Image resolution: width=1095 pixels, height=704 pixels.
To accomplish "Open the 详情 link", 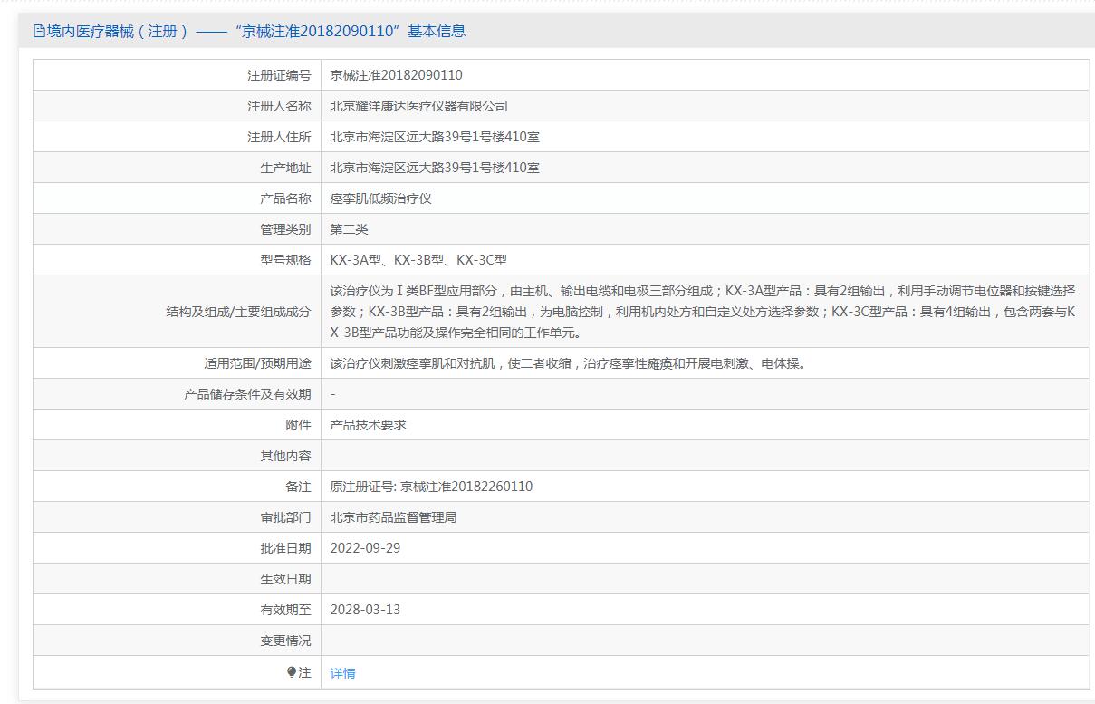I will pos(342,673).
